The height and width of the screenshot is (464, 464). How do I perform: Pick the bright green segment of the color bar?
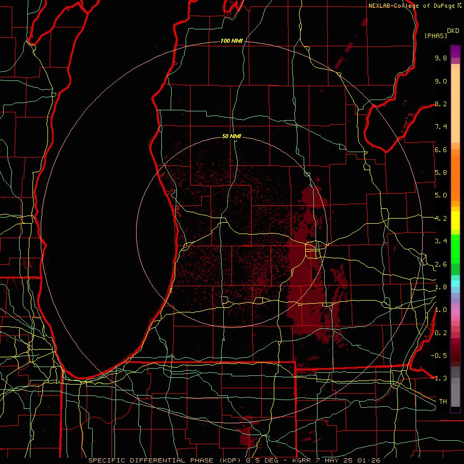pos(455,249)
